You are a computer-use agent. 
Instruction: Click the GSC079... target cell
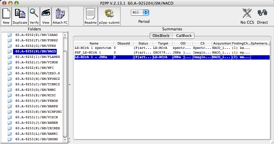[162, 53]
